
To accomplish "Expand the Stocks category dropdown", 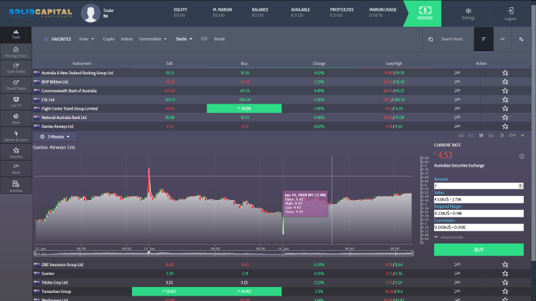I will click(x=184, y=39).
